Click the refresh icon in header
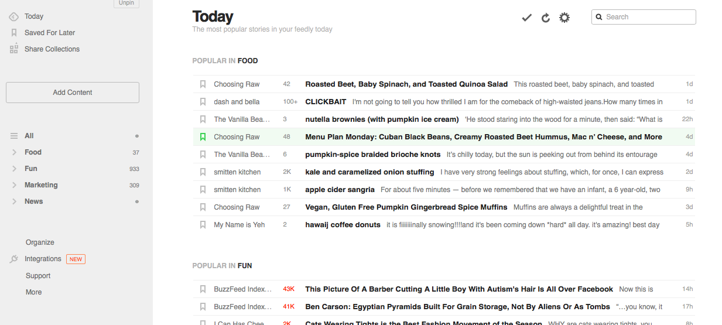722x325 pixels. point(546,18)
